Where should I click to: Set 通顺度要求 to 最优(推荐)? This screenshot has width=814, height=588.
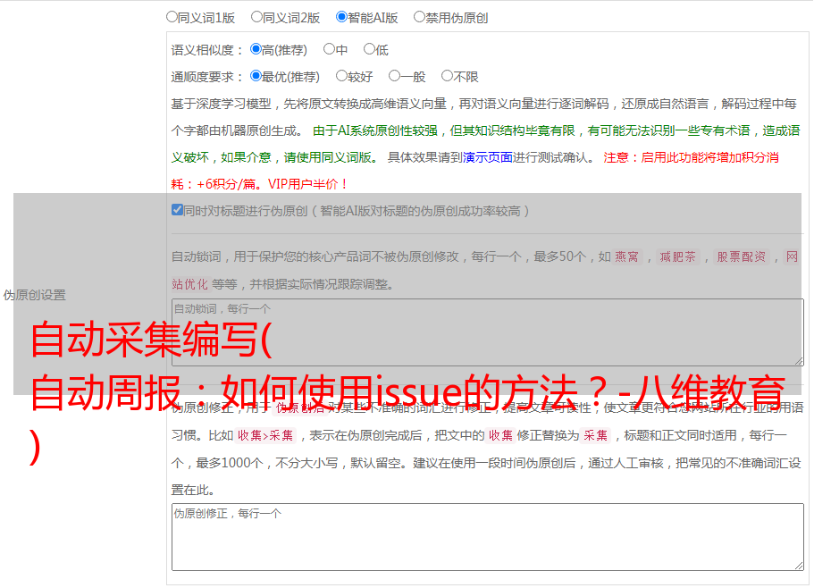[x=256, y=76]
